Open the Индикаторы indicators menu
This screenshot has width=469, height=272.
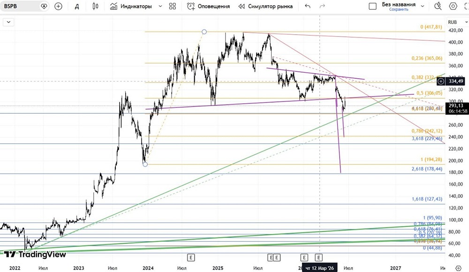131,6
